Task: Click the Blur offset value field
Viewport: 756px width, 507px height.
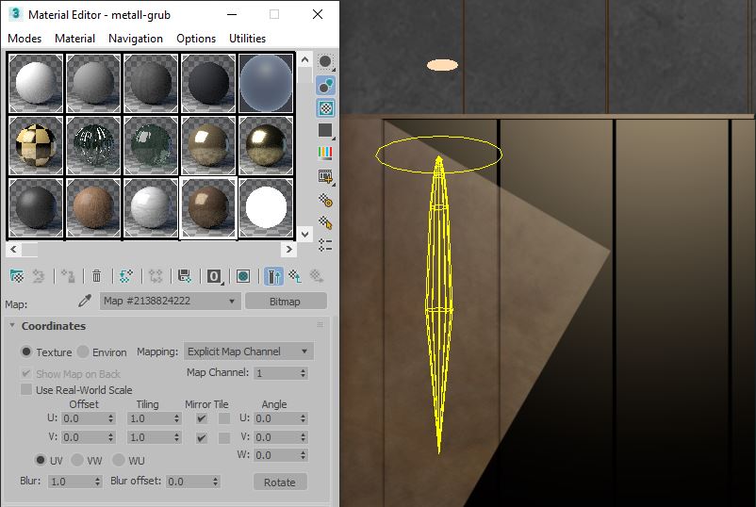Action: point(189,482)
